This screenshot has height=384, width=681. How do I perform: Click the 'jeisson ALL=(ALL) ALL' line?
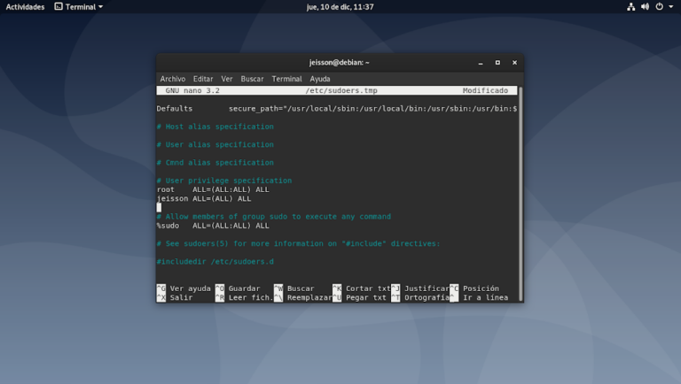(x=204, y=198)
